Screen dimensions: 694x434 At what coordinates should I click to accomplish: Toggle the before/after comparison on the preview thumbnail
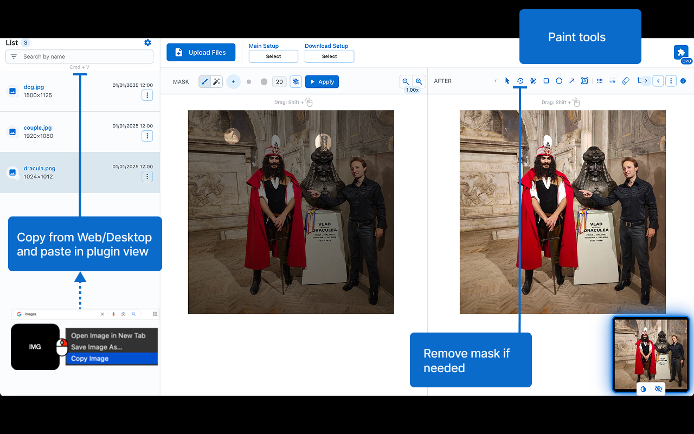pyautogui.click(x=643, y=389)
